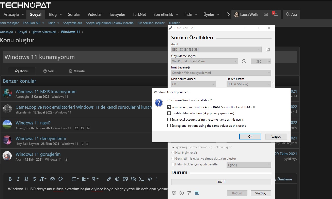This screenshot has width=332, height=199.
Task: Insert a link using the chain icon
Action: [x=109, y=179]
